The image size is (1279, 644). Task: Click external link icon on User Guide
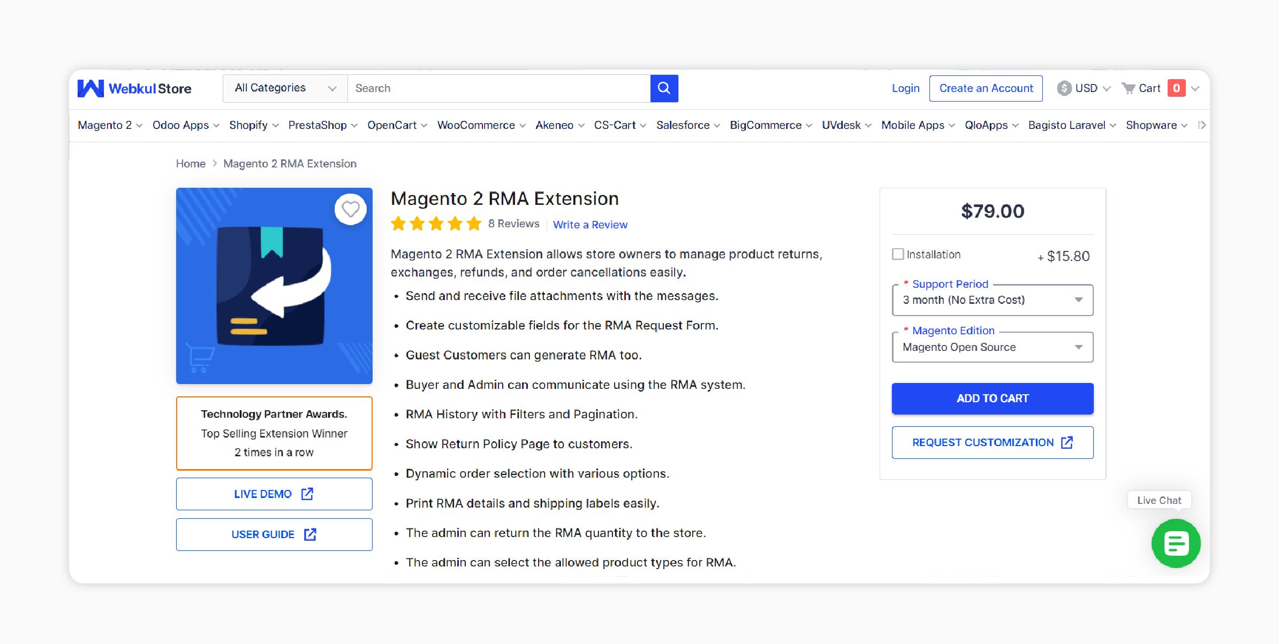coord(310,534)
